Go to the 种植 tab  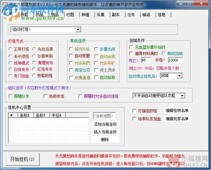85,15
